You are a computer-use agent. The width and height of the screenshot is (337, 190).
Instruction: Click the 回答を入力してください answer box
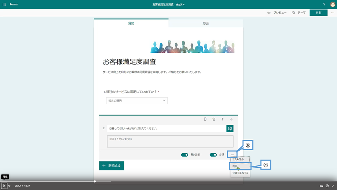coord(170,141)
